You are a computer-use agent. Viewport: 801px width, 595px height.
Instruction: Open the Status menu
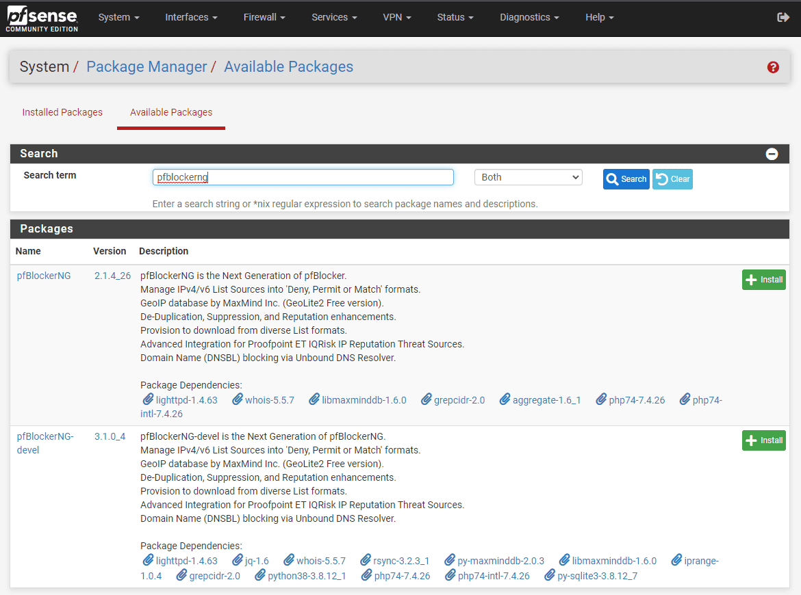[455, 17]
